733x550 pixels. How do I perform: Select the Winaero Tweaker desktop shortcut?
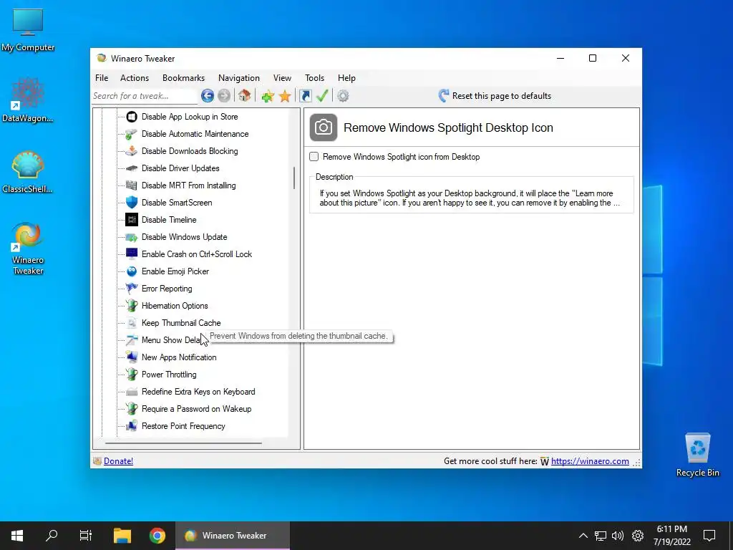click(28, 249)
